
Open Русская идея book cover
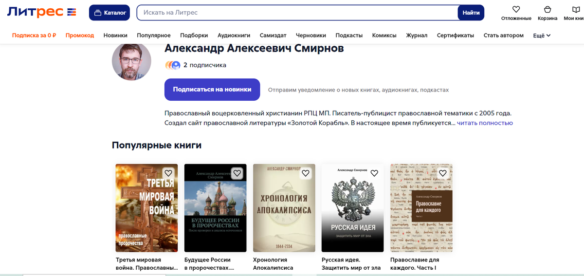click(x=353, y=208)
